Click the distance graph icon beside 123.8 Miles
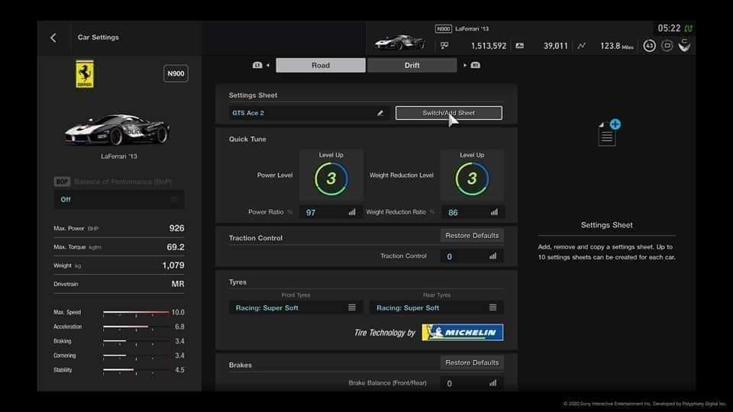The height and width of the screenshot is (412, 733). [581, 46]
